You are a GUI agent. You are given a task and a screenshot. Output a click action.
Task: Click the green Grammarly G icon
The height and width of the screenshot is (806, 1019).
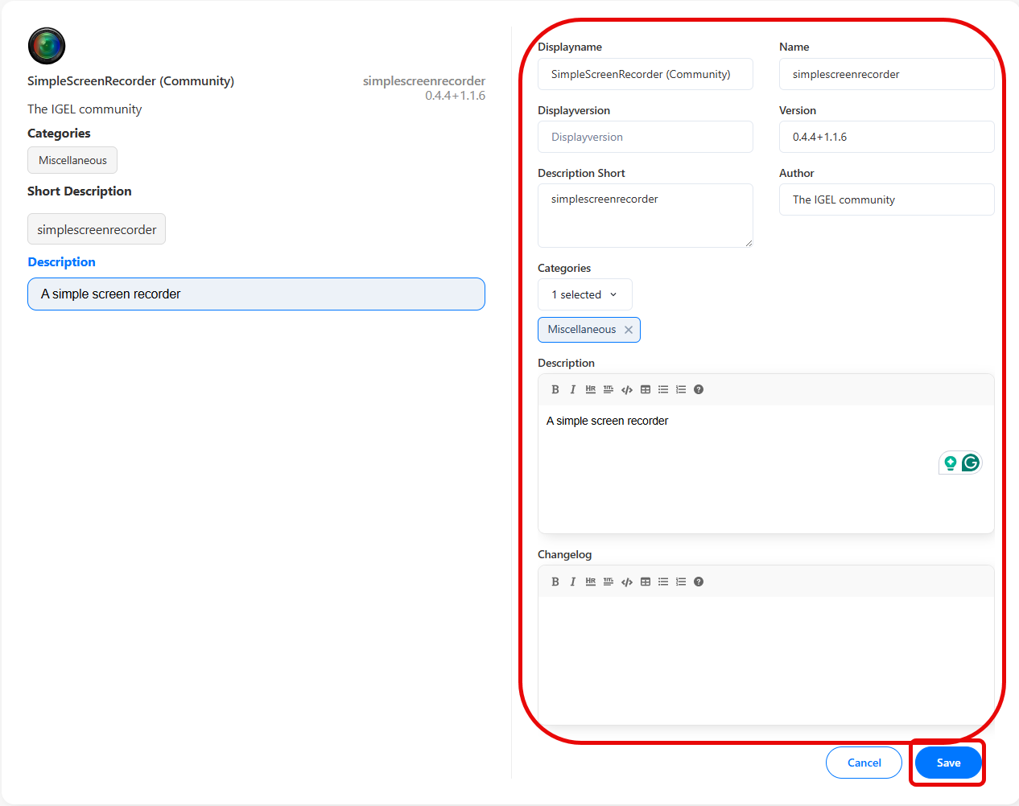pyautogui.click(x=971, y=463)
